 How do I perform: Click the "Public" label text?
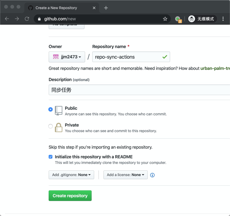point(71,108)
